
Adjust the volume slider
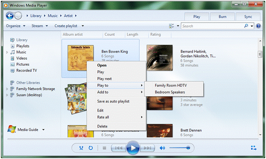pos(180,148)
